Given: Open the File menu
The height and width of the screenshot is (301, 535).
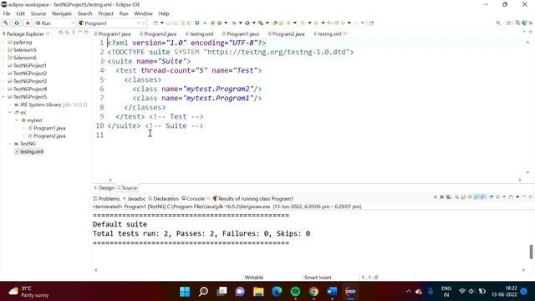Looking at the screenshot, I should [x=7, y=13].
